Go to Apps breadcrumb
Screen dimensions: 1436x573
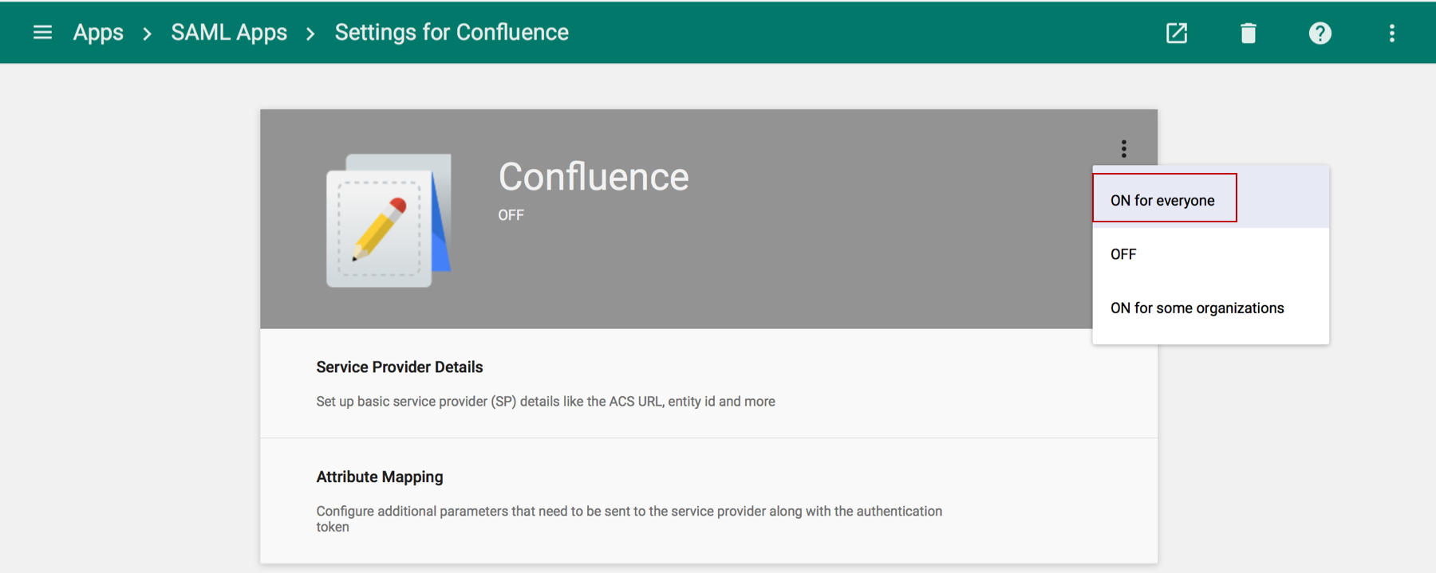98,33
